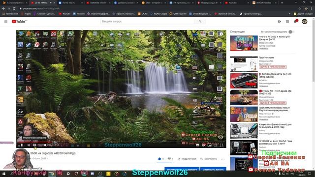Open the Windows Start button
Viewport: 315px width, 177px height.
(x=3, y=174)
